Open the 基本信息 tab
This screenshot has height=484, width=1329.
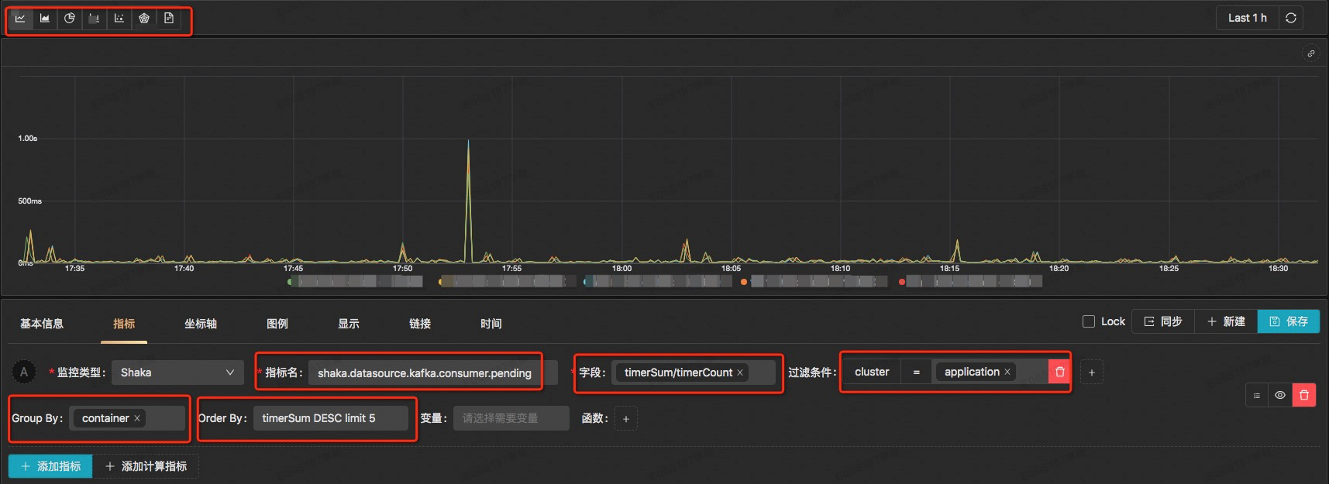42,324
